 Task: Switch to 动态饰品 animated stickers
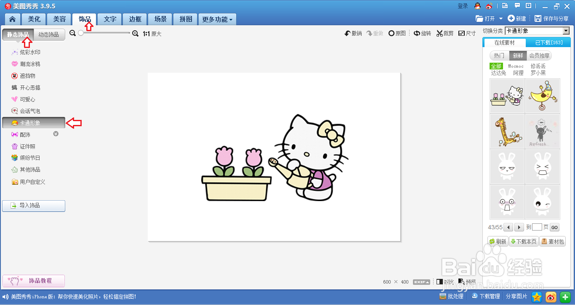click(x=49, y=34)
